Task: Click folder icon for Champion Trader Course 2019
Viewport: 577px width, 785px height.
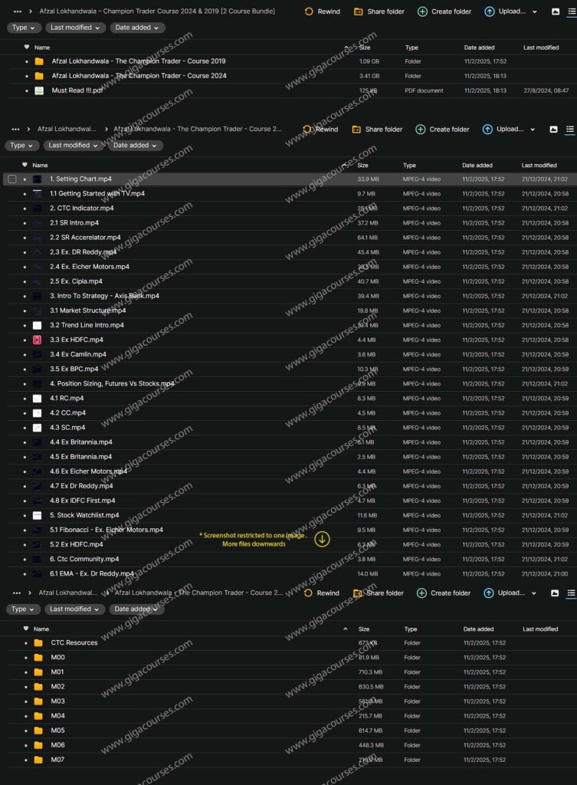Action: (39, 61)
